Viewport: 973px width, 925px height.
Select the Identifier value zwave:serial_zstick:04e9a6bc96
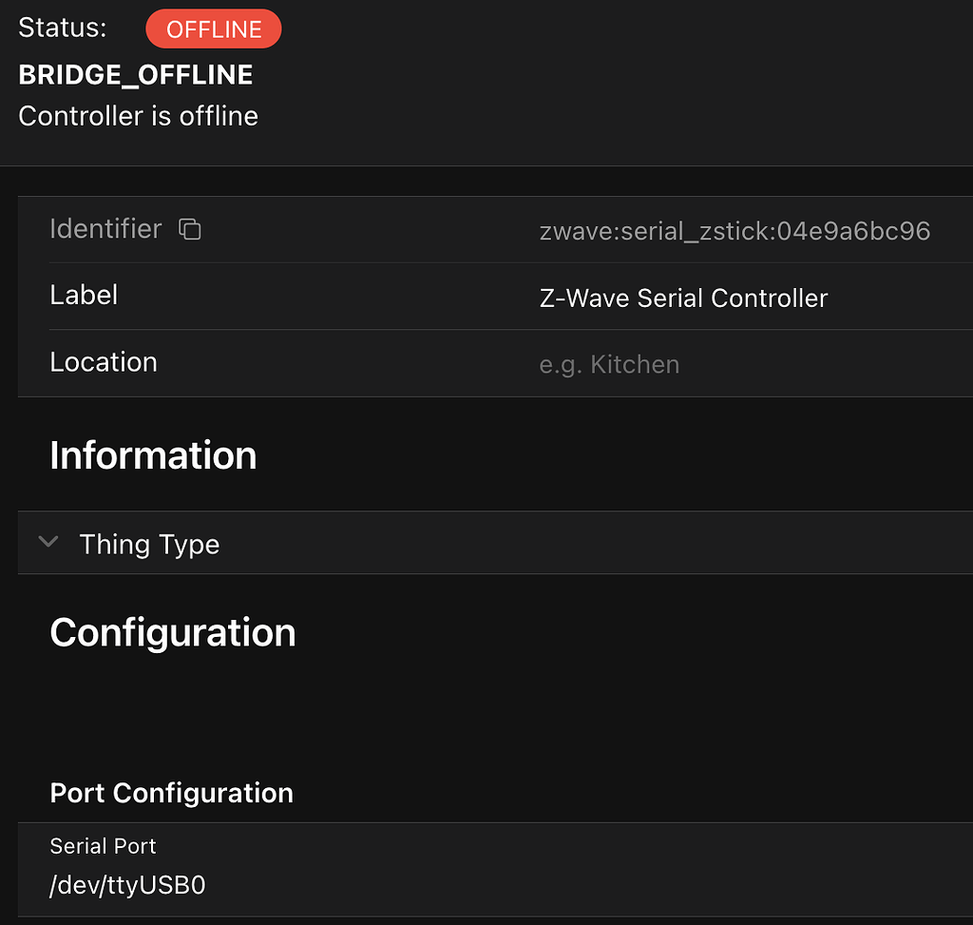(x=735, y=230)
